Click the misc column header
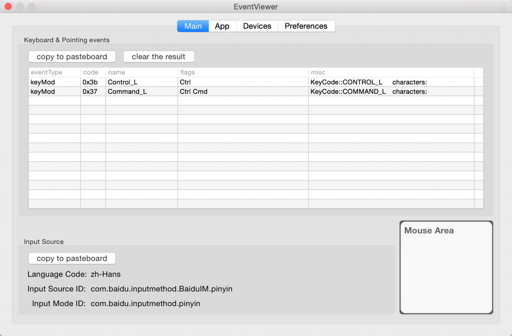The width and height of the screenshot is (512, 336). pos(391,72)
